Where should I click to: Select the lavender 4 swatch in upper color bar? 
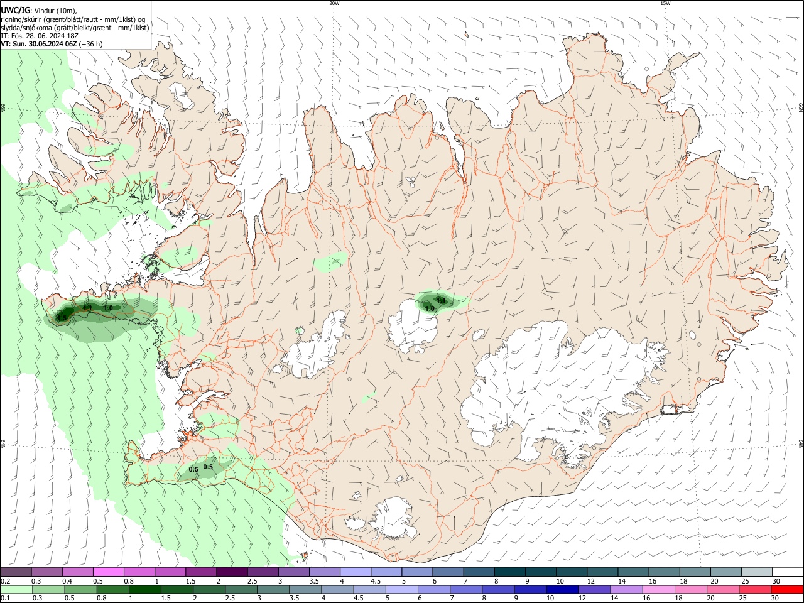(x=356, y=572)
